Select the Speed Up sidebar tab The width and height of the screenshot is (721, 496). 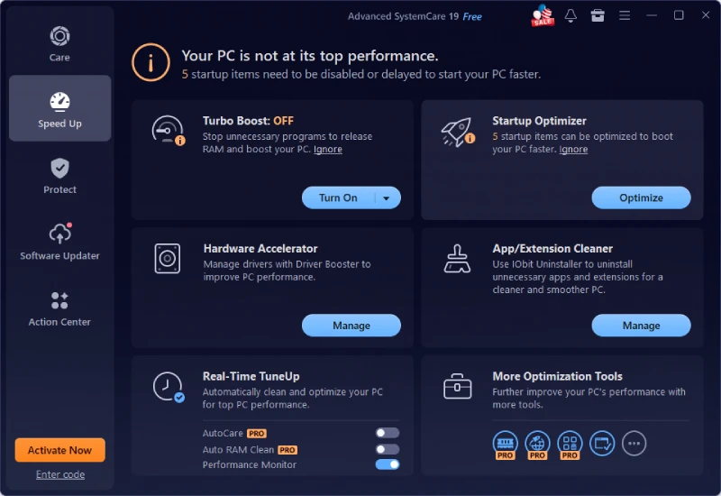(59, 108)
